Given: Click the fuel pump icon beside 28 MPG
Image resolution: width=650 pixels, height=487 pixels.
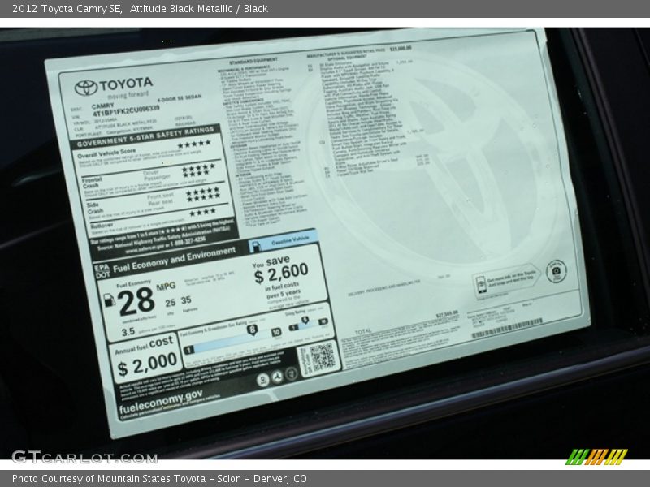Looking at the screenshot, I should (109, 300).
